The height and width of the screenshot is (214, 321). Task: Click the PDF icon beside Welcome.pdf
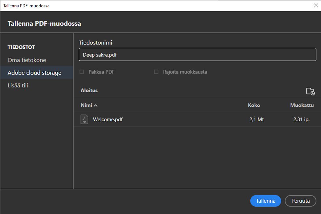pyautogui.click(x=84, y=119)
